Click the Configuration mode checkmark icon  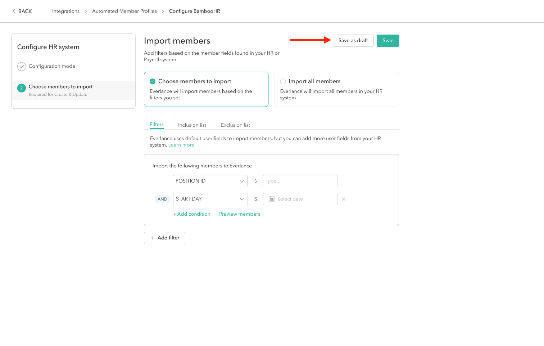22,67
